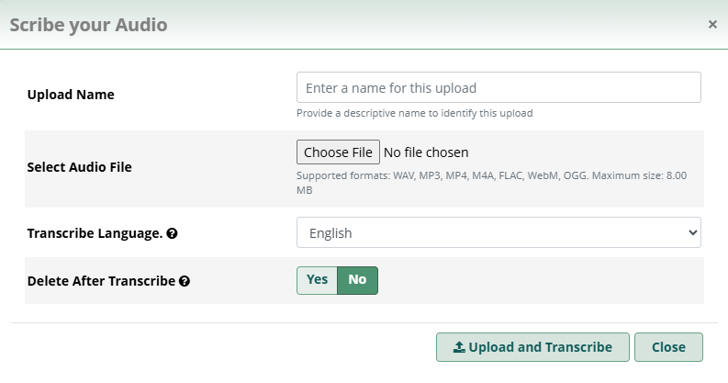Select Yes for Delete After Transcribe

[317, 280]
